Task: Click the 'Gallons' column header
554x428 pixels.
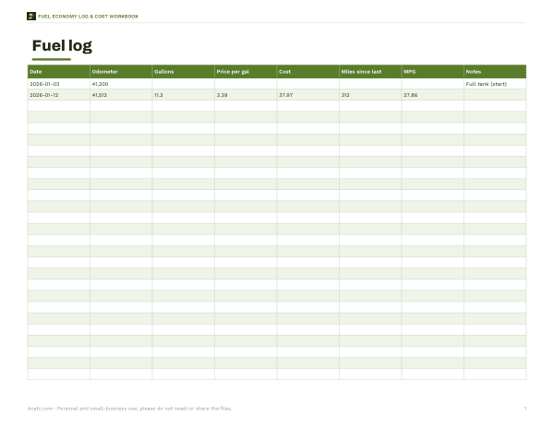Action: [184, 72]
